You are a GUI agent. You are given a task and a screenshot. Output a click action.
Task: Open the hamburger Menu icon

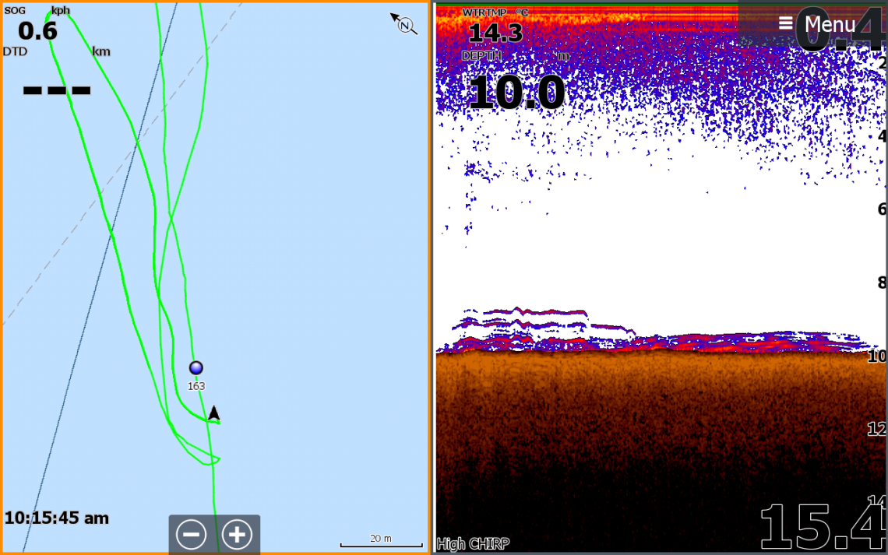[x=784, y=23]
